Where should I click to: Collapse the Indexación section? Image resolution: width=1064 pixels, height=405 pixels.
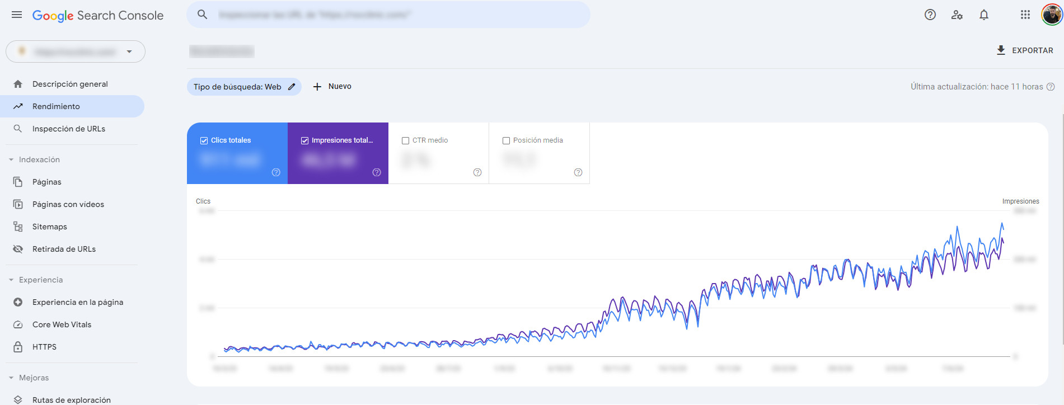point(11,159)
